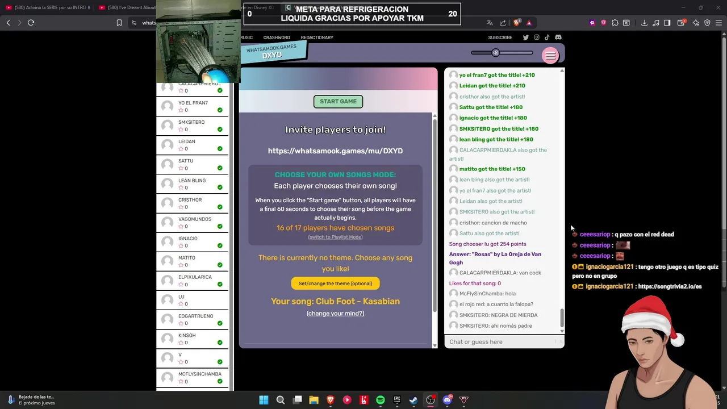727x409 pixels.
Task: Open the site's Discord icon link
Action: 558,37
